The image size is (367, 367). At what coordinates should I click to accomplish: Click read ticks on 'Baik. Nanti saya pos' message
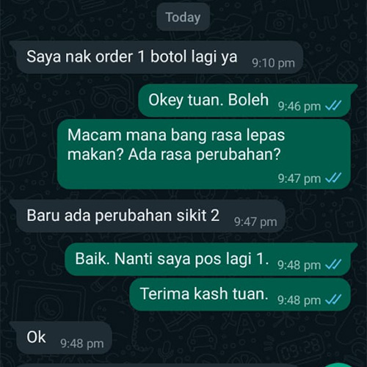[x=333, y=264]
